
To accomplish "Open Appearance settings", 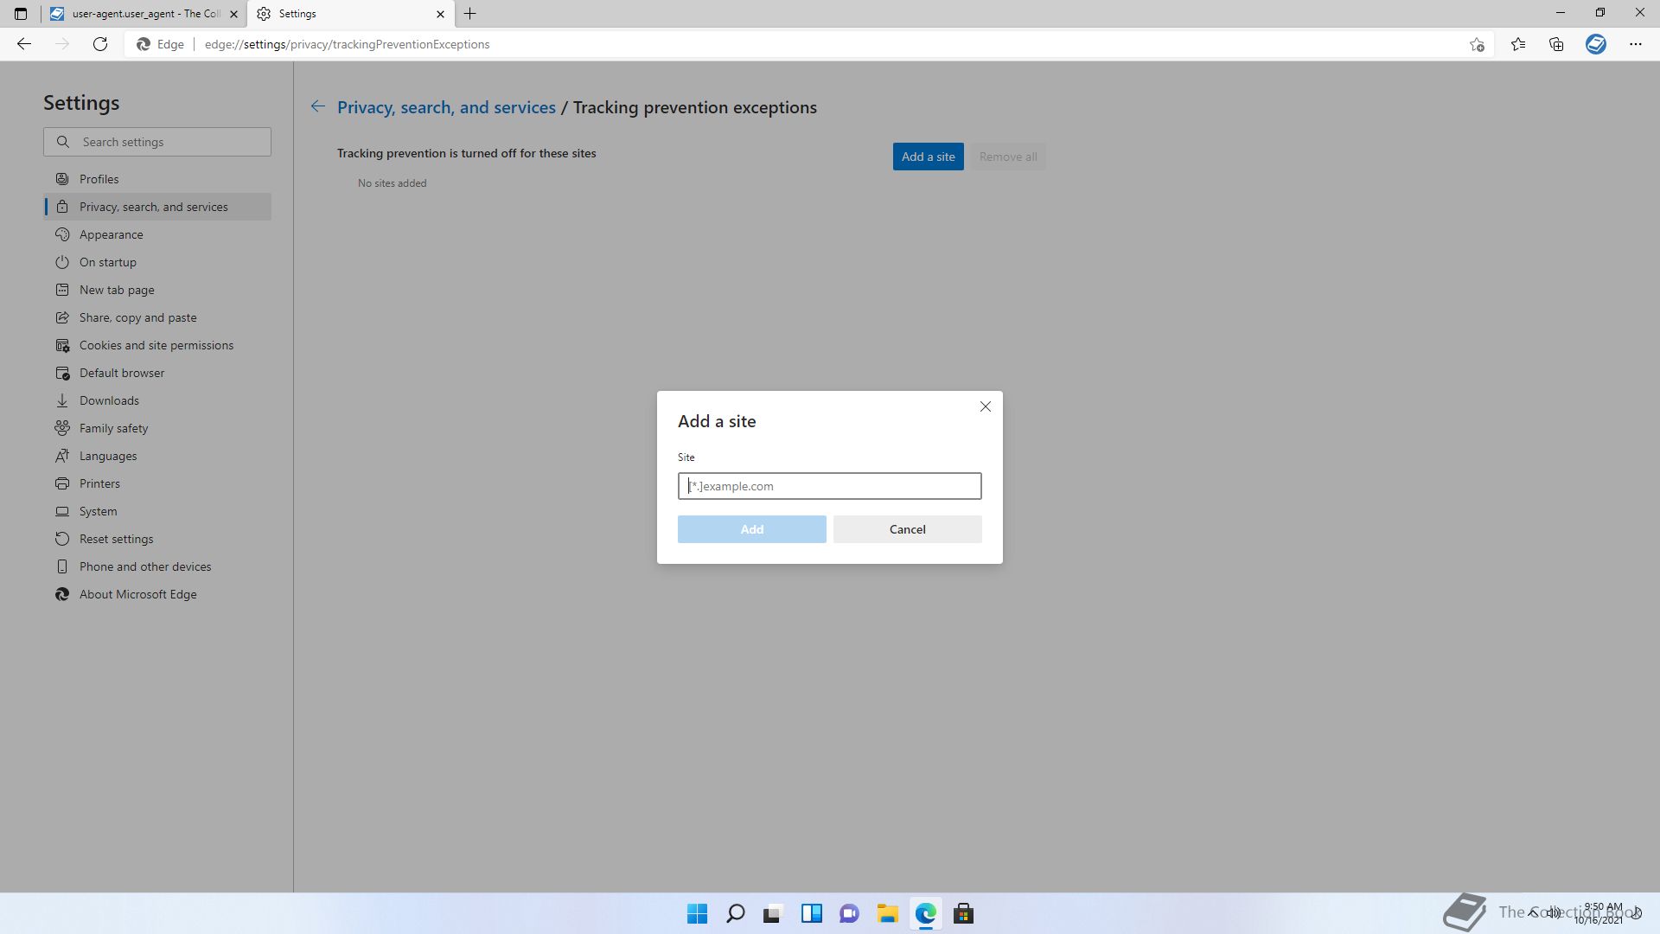I will [157, 234].
